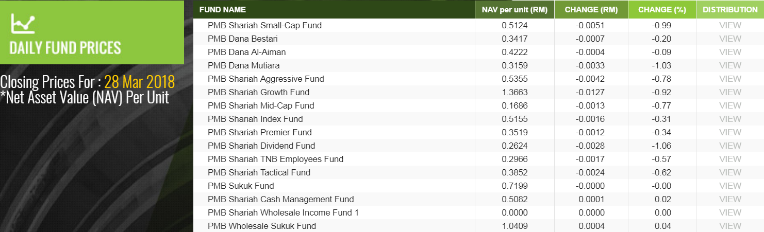
Task: View distribution for PMB Sukuk Fund
Action: [730, 186]
